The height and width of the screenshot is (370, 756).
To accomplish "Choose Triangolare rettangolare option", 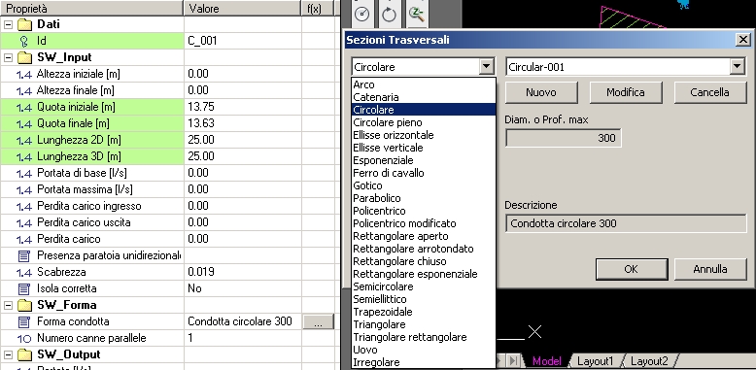I will pyautogui.click(x=424, y=337).
